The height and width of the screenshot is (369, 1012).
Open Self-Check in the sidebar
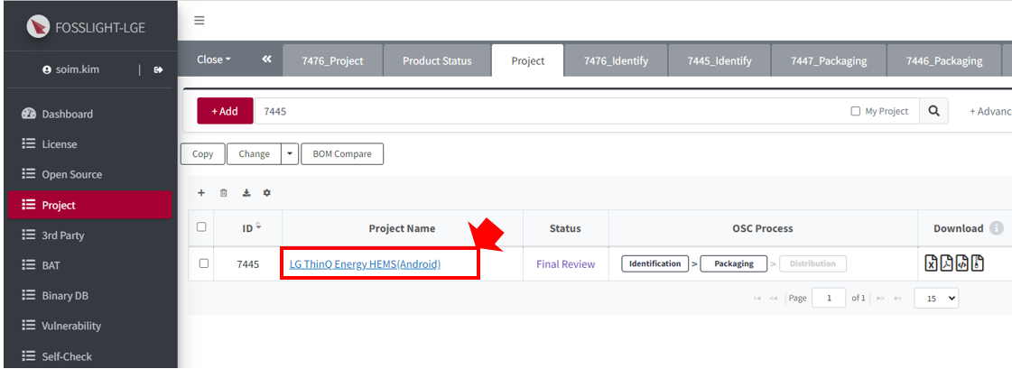click(x=89, y=356)
